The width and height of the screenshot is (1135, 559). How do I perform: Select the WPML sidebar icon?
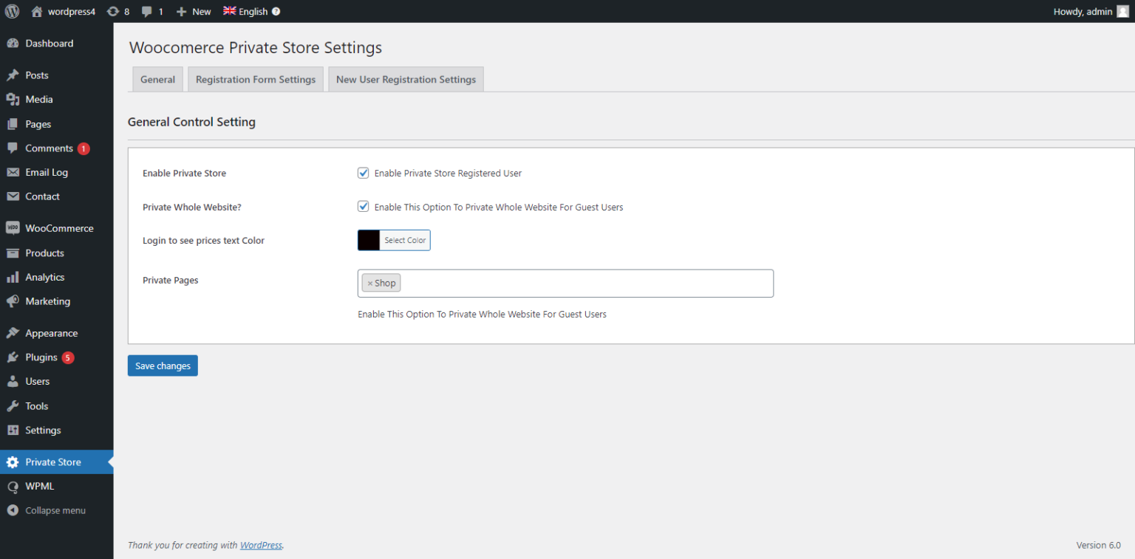click(13, 486)
